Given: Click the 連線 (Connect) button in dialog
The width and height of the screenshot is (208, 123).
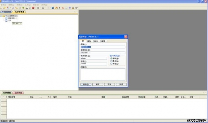Looking at the screenshot, I should [x=86, y=84].
